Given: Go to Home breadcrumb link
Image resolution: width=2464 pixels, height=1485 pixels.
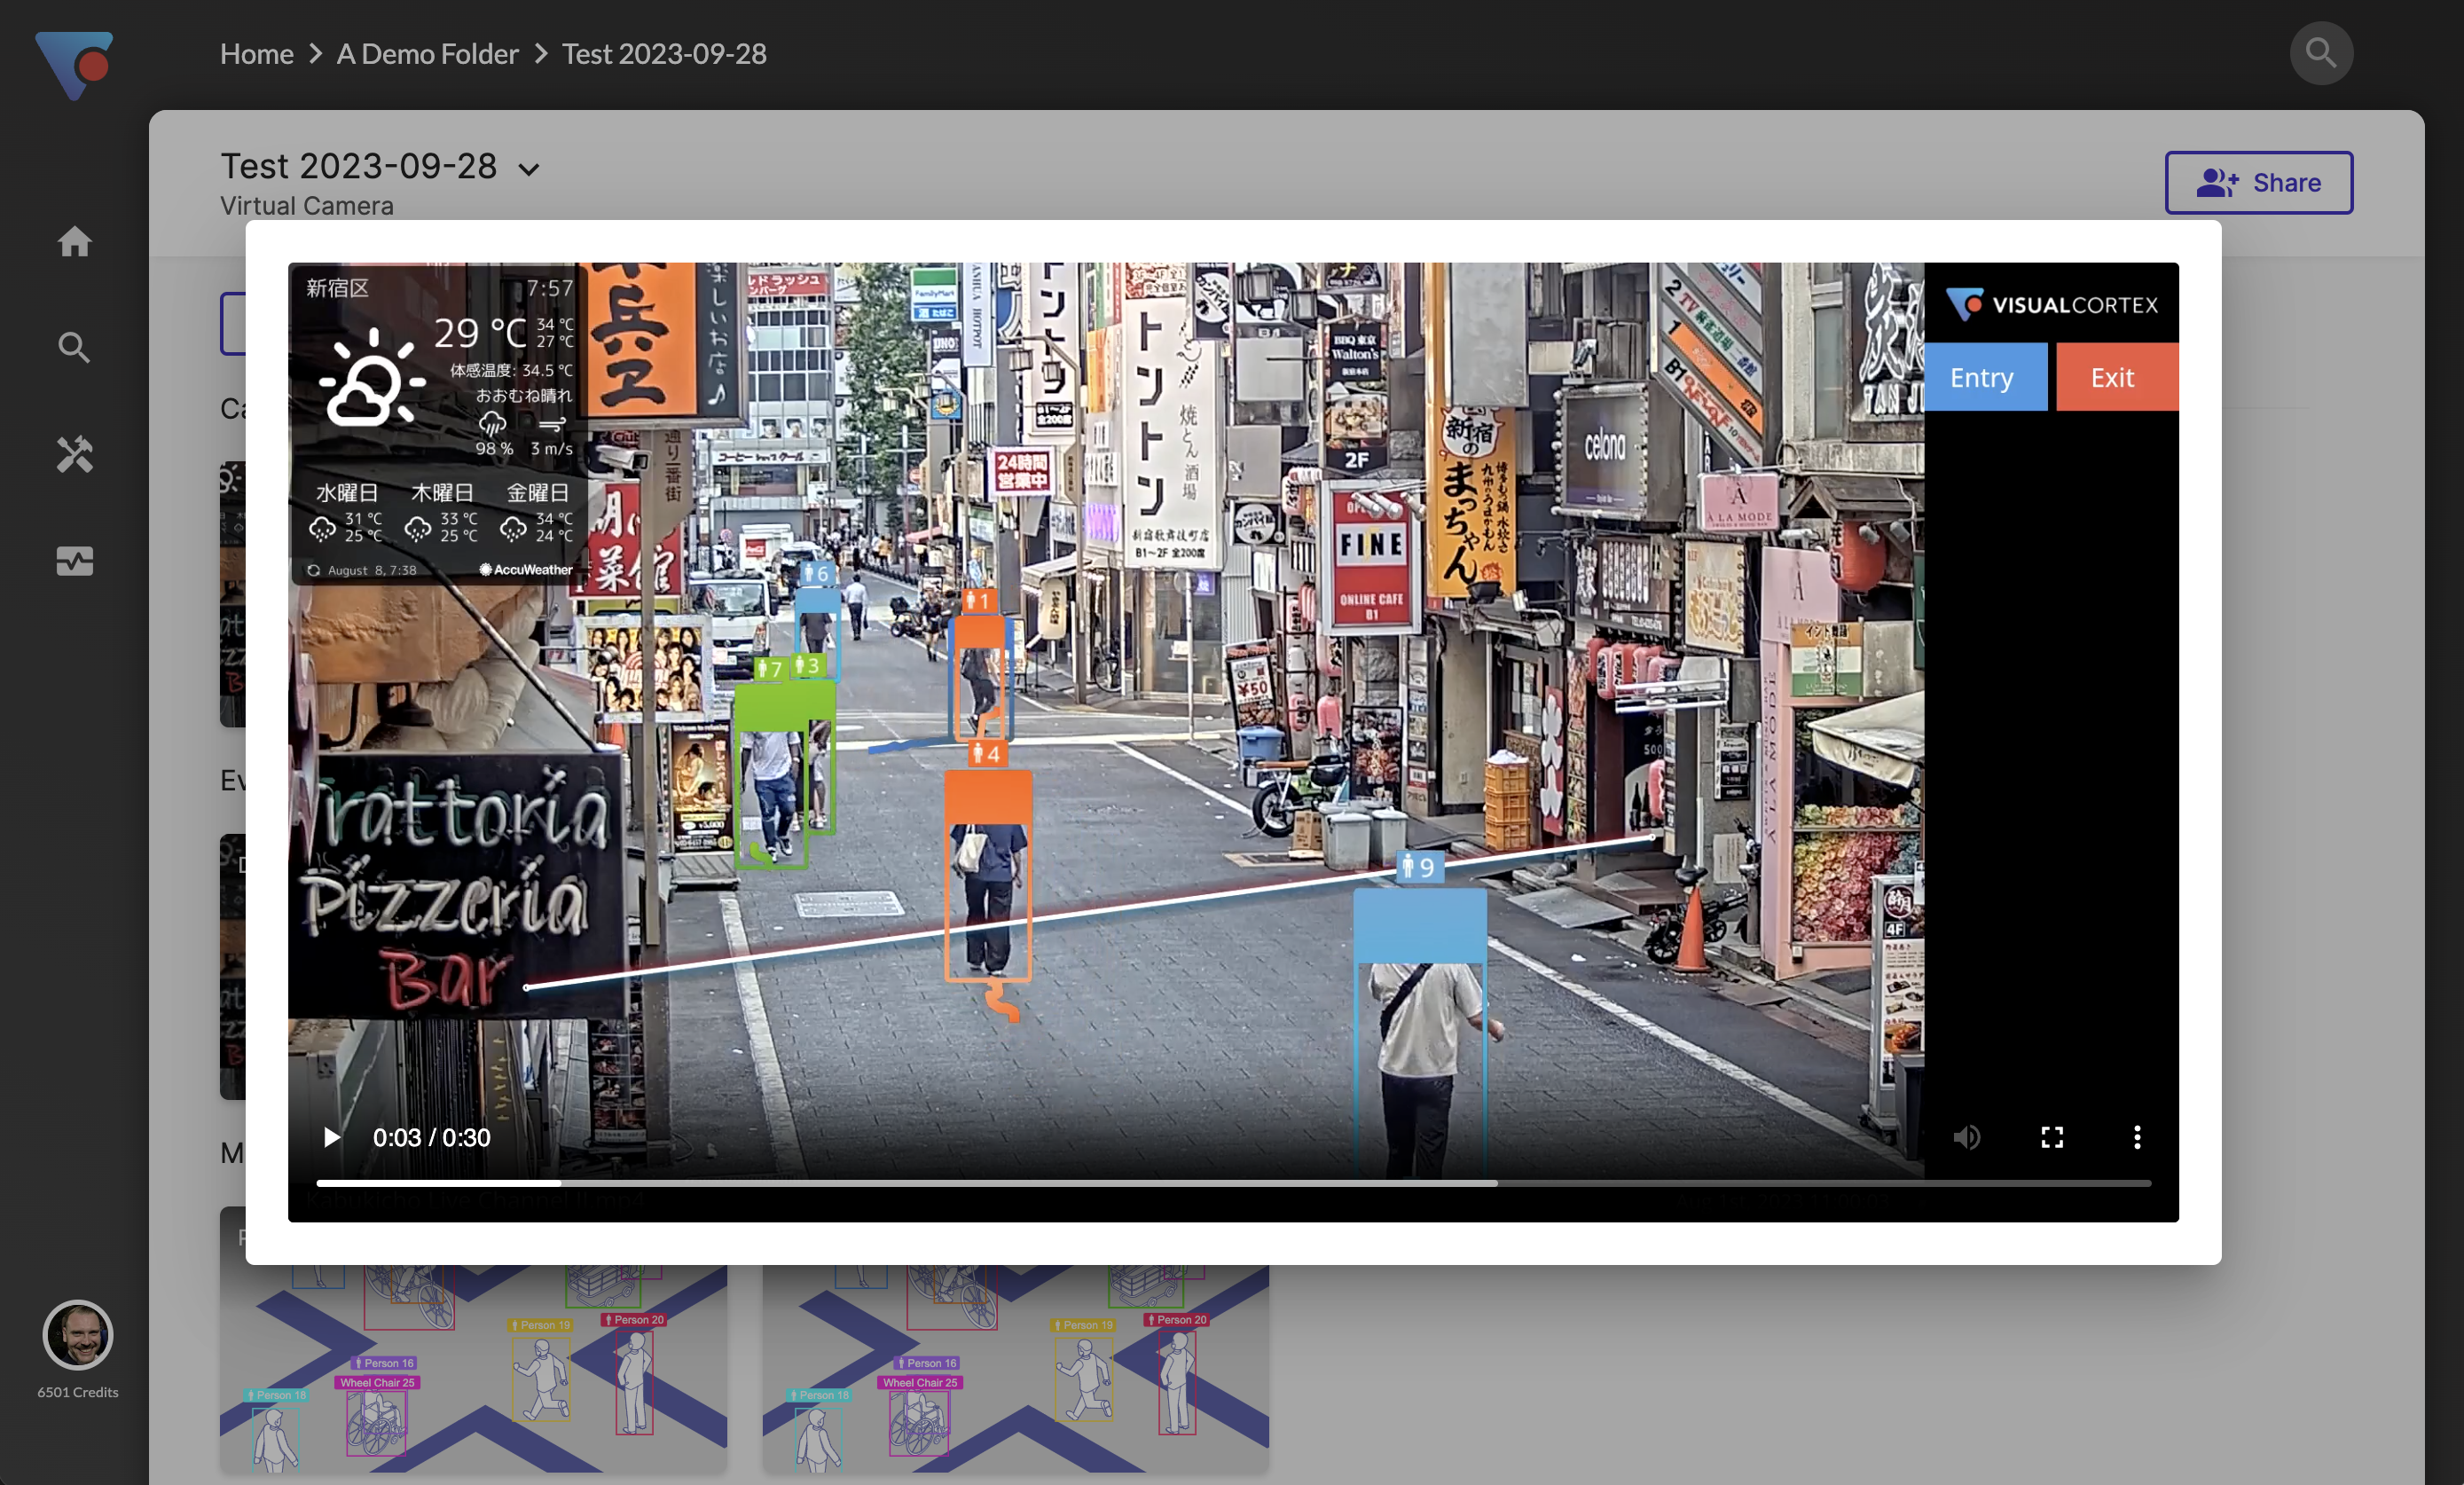Looking at the screenshot, I should coord(256,54).
